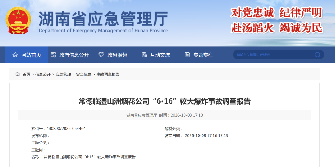The image size is (335, 167).
Task: Click the national emblem logo
Action: [x=18, y=20]
